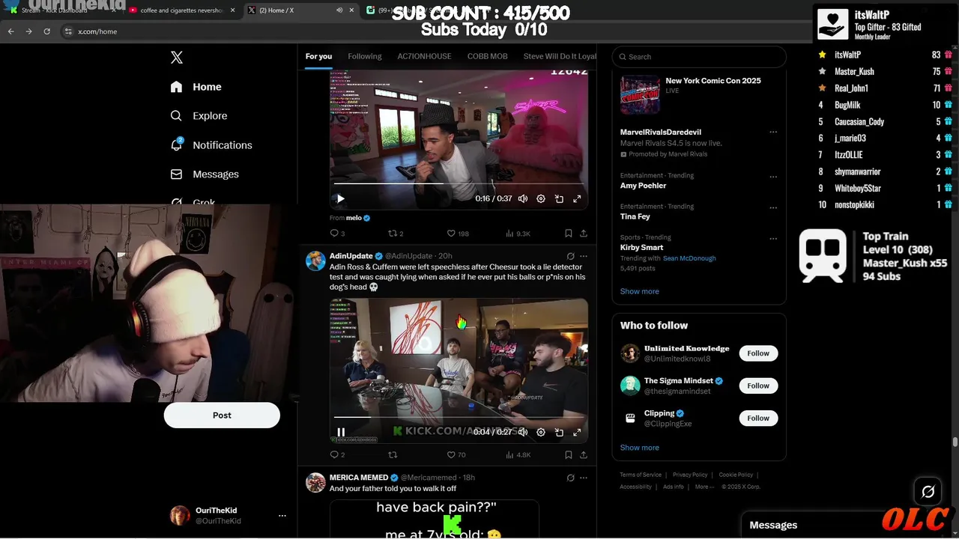The height and width of the screenshot is (539, 959).
Task: Open the AdinUpdate profile avatar
Action: click(x=315, y=261)
